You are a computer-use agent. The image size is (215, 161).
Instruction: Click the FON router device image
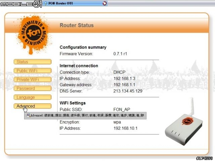click(x=184, y=122)
